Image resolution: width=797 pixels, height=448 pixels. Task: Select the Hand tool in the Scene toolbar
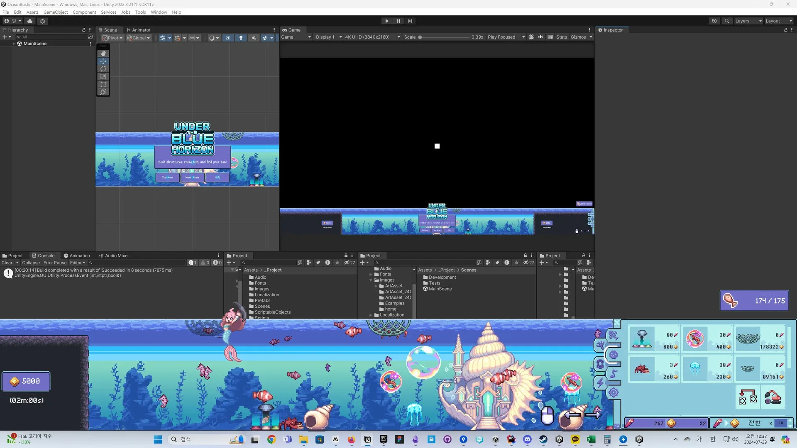[x=103, y=53]
